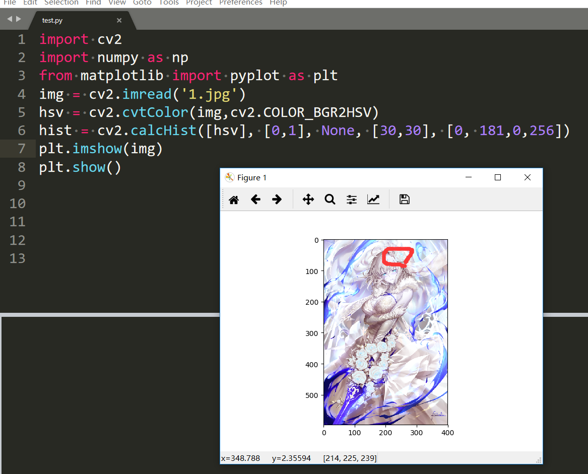Open the Find menu

93,2
